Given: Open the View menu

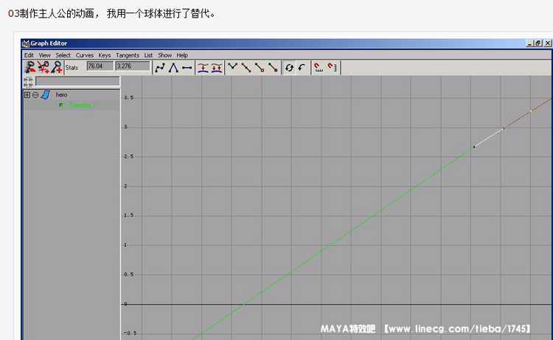Looking at the screenshot, I should (45, 55).
